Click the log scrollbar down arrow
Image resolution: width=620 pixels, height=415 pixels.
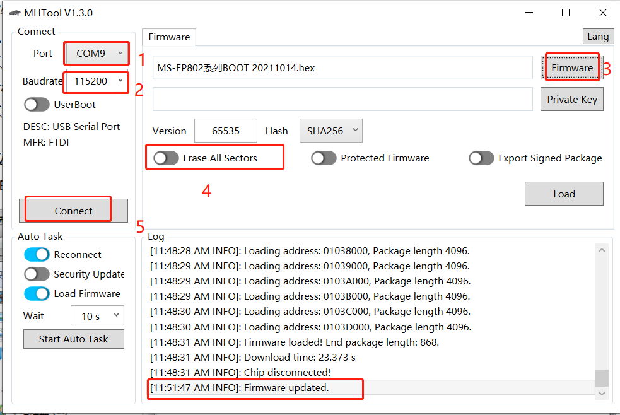(x=602, y=394)
